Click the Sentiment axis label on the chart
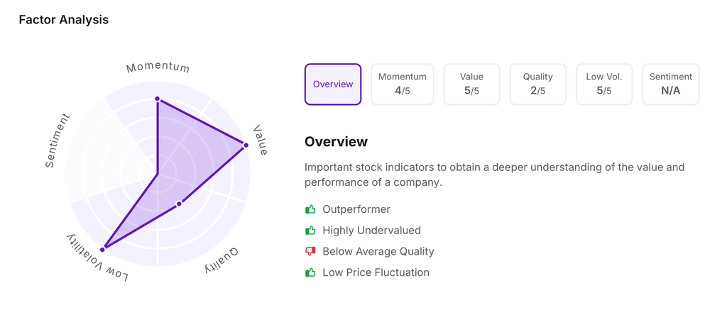 pyautogui.click(x=58, y=140)
